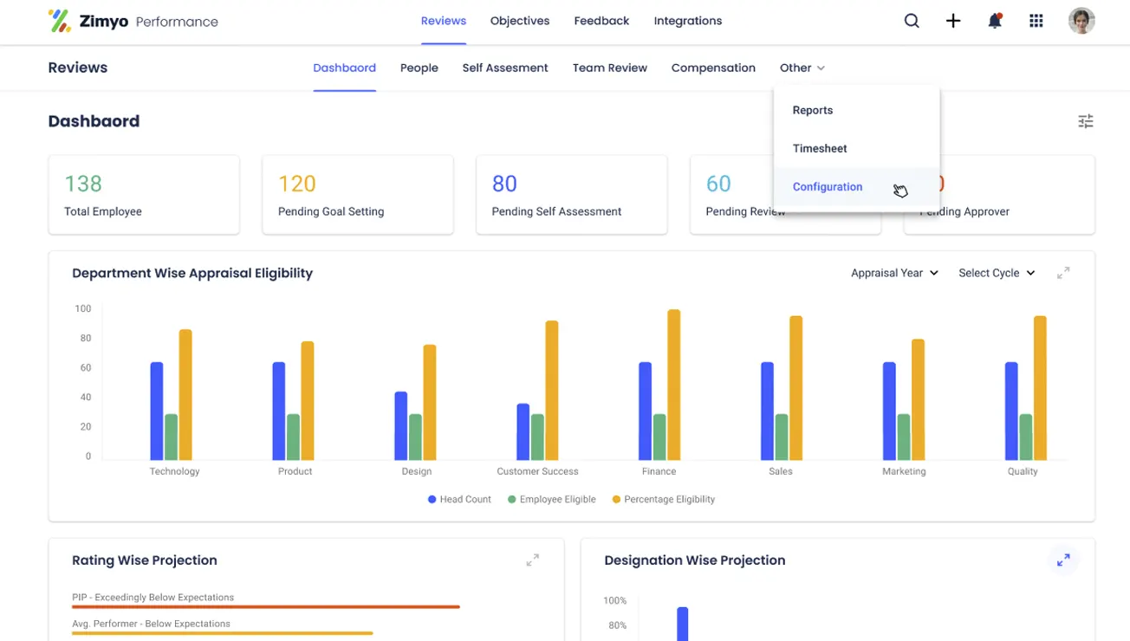Click the plus quick-add icon

point(953,20)
